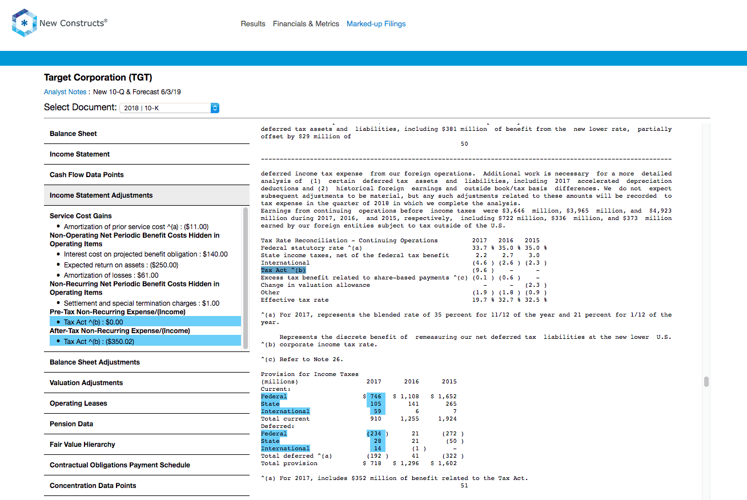This screenshot has width=747, height=500.
Task: Click Effective tax rate row label
Action: click(295, 300)
